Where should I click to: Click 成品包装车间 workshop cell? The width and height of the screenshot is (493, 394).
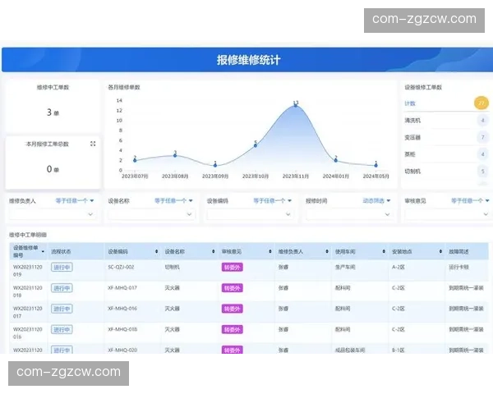[350, 350]
